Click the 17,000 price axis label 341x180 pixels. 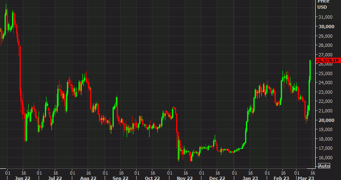click(326, 148)
